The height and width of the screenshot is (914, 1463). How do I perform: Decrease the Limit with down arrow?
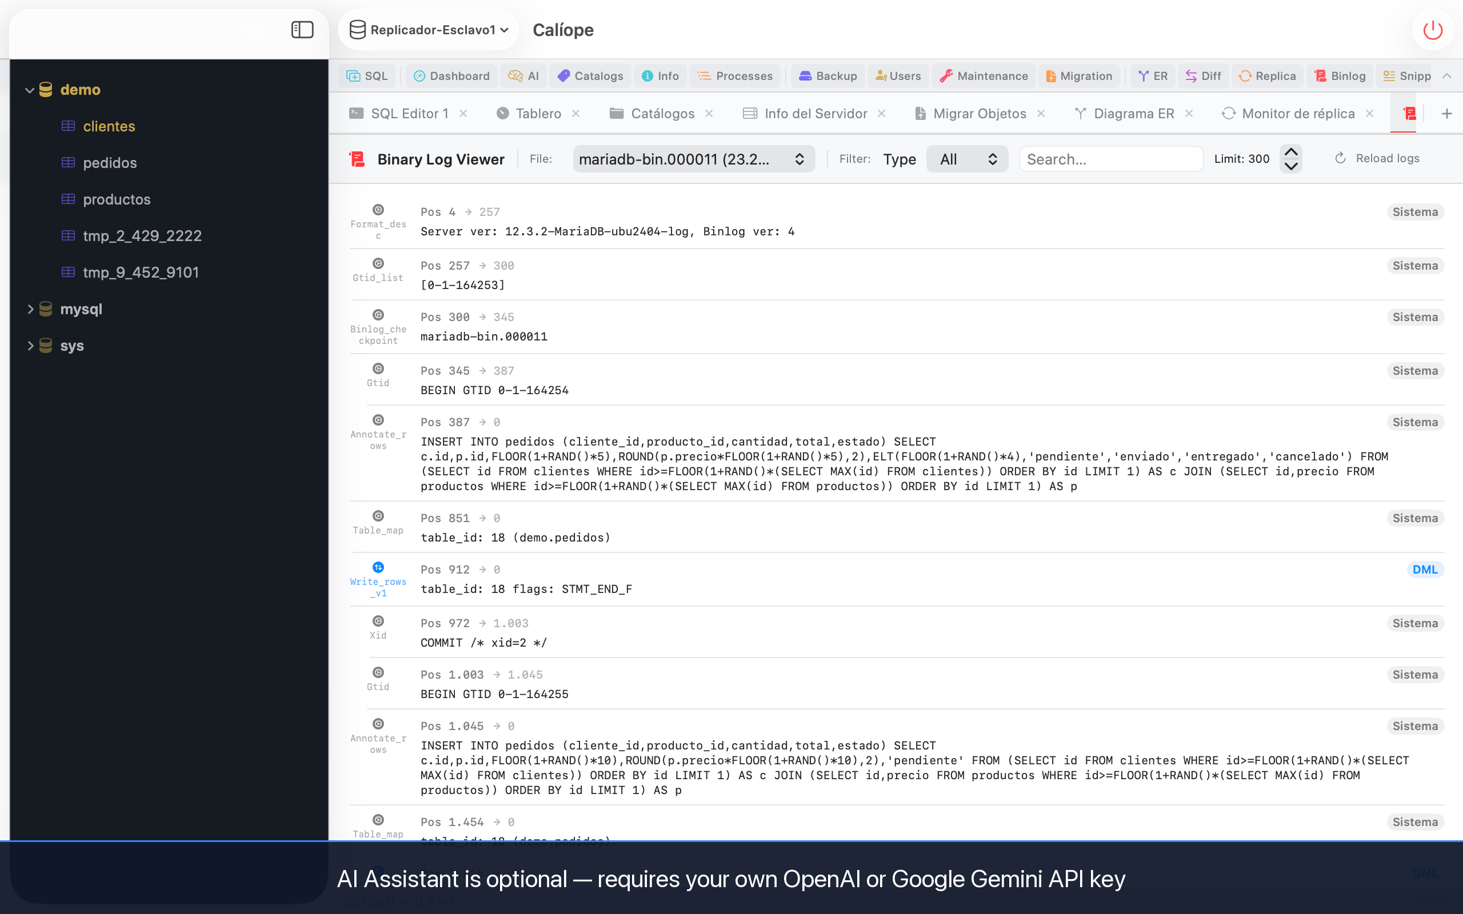click(1291, 166)
